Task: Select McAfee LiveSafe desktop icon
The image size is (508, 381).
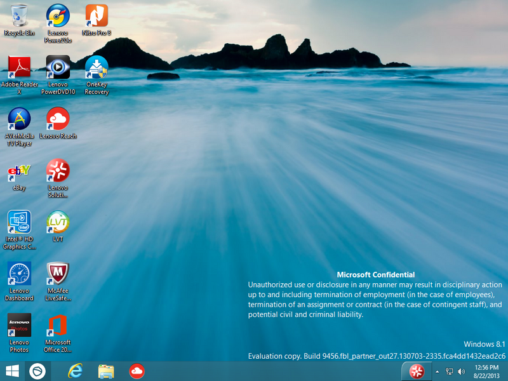Action: pyautogui.click(x=58, y=274)
